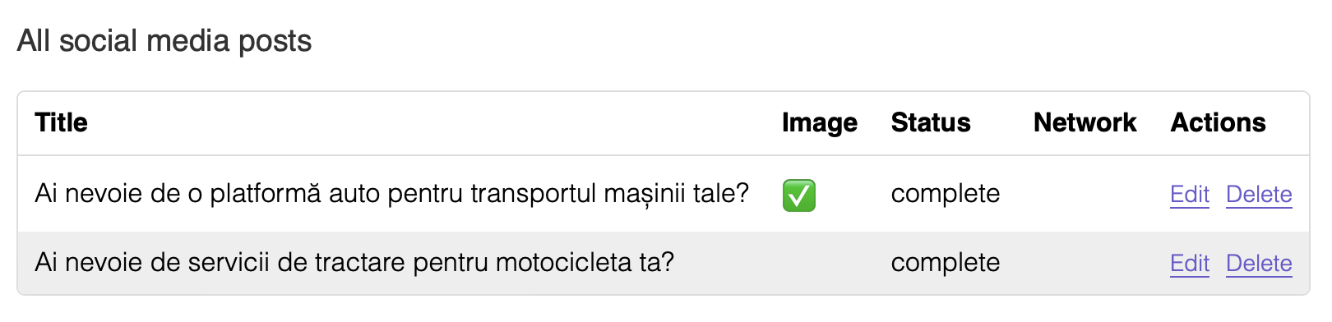The image size is (1332, 322).
Task: Delete the platformă auto post
Action: [1259, 194]
